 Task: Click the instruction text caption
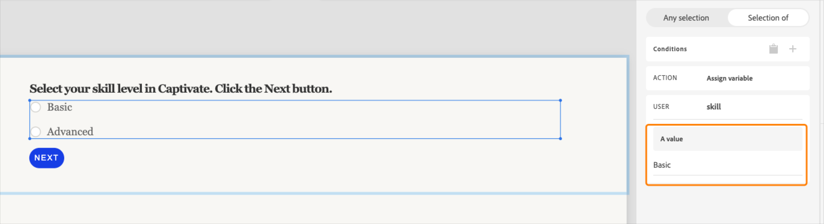tap(181, 89)
